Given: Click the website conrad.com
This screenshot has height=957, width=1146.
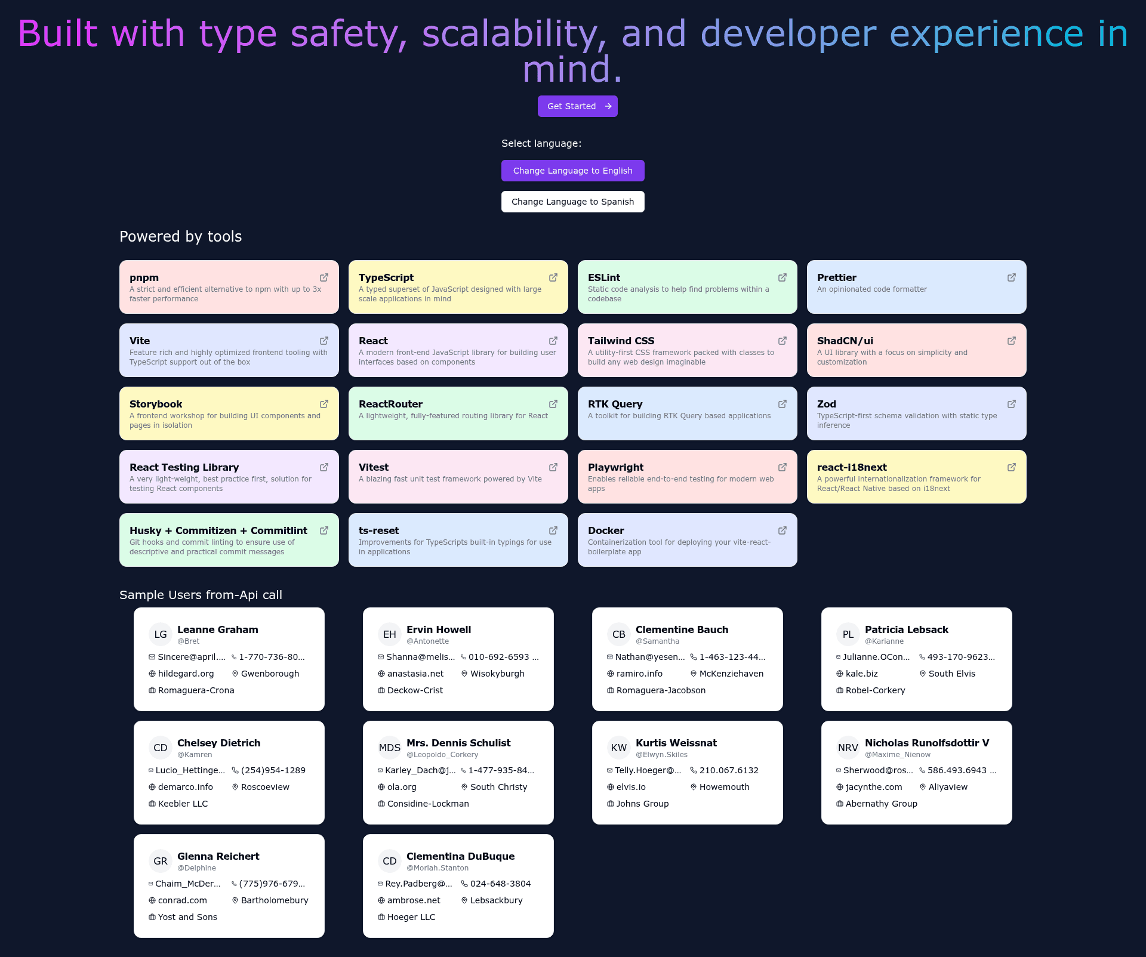Looking at the screenshot, I should coord(183,900).
